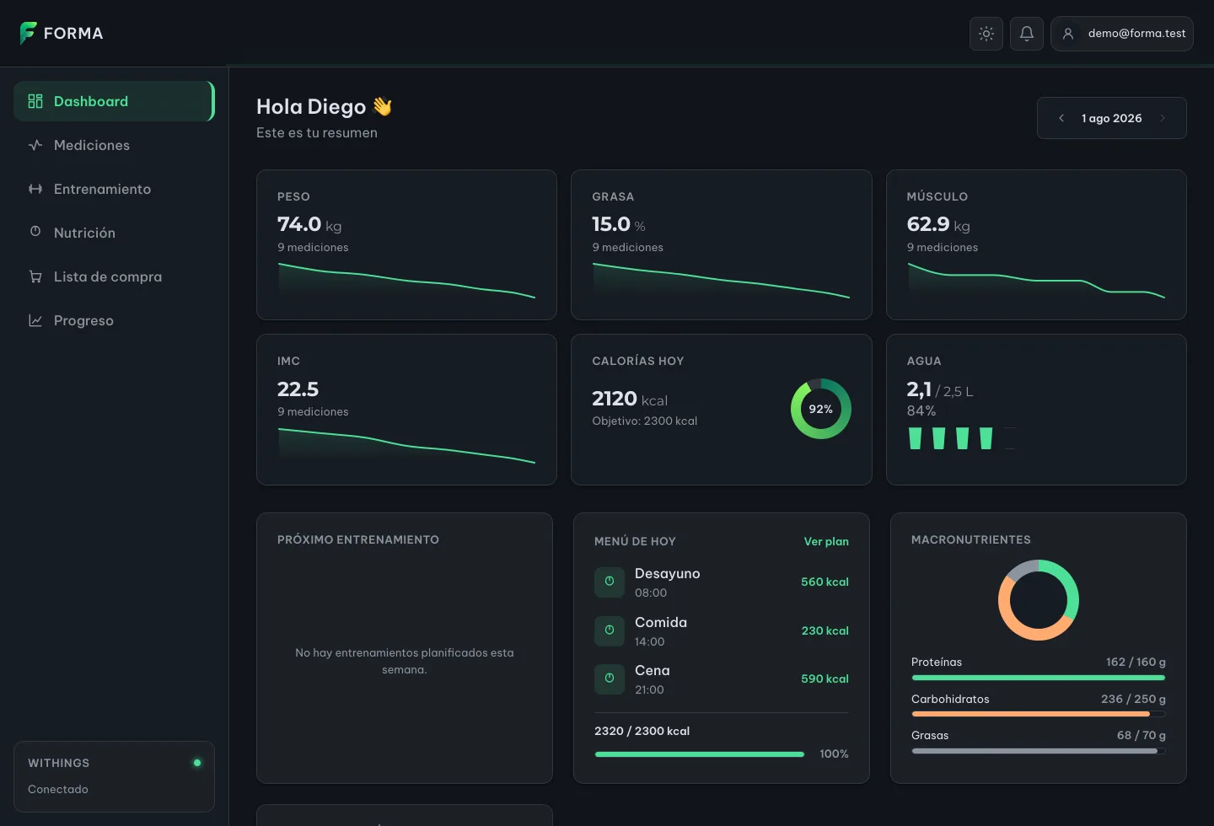The width and height of the screenshot is (1214, 826).
Task: Click the Withings connection status dot
Action: pos(197,763)
